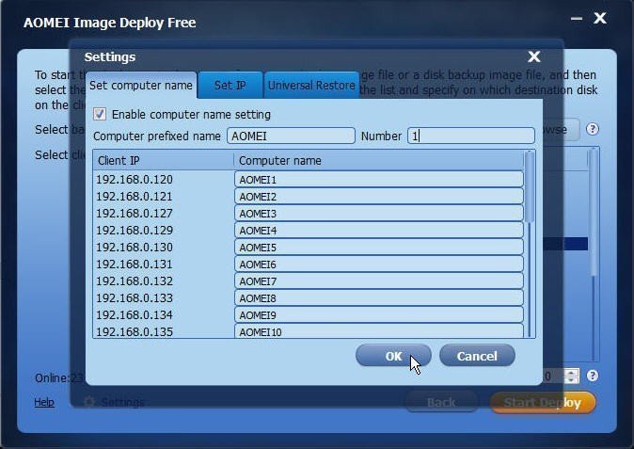Select client IP 192.168.0.121

[x=135, y=196]
